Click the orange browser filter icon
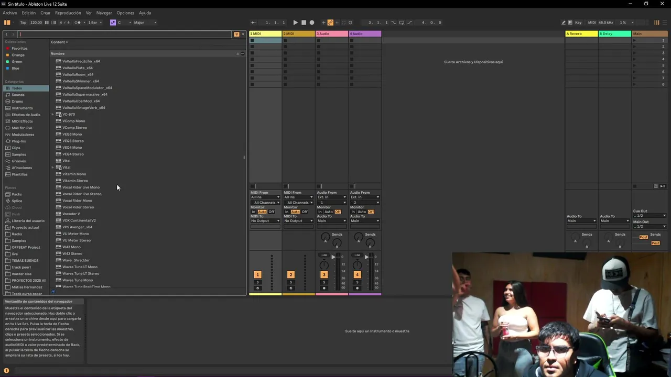 pos(236,34)
